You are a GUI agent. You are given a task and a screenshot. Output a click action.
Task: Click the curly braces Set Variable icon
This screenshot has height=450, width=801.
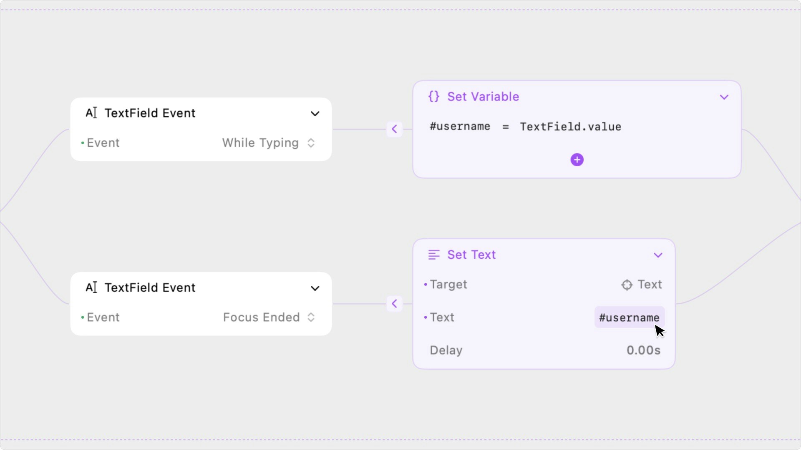pyautogui.click(x=434, y=97)
